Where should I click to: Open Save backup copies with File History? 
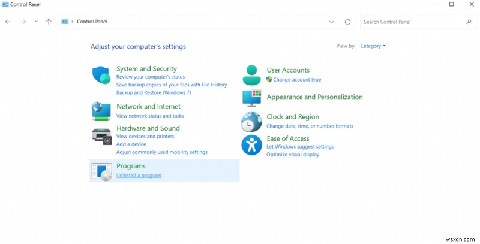click(x=172, y=85)
